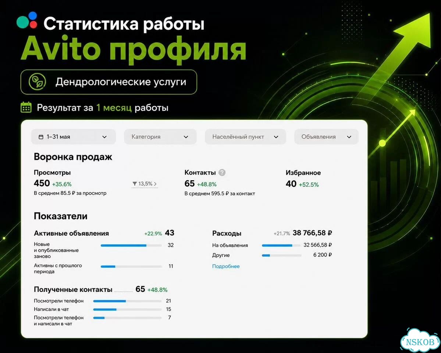Click the +48.8% beside Контакты funnel value

coord(207,185)
